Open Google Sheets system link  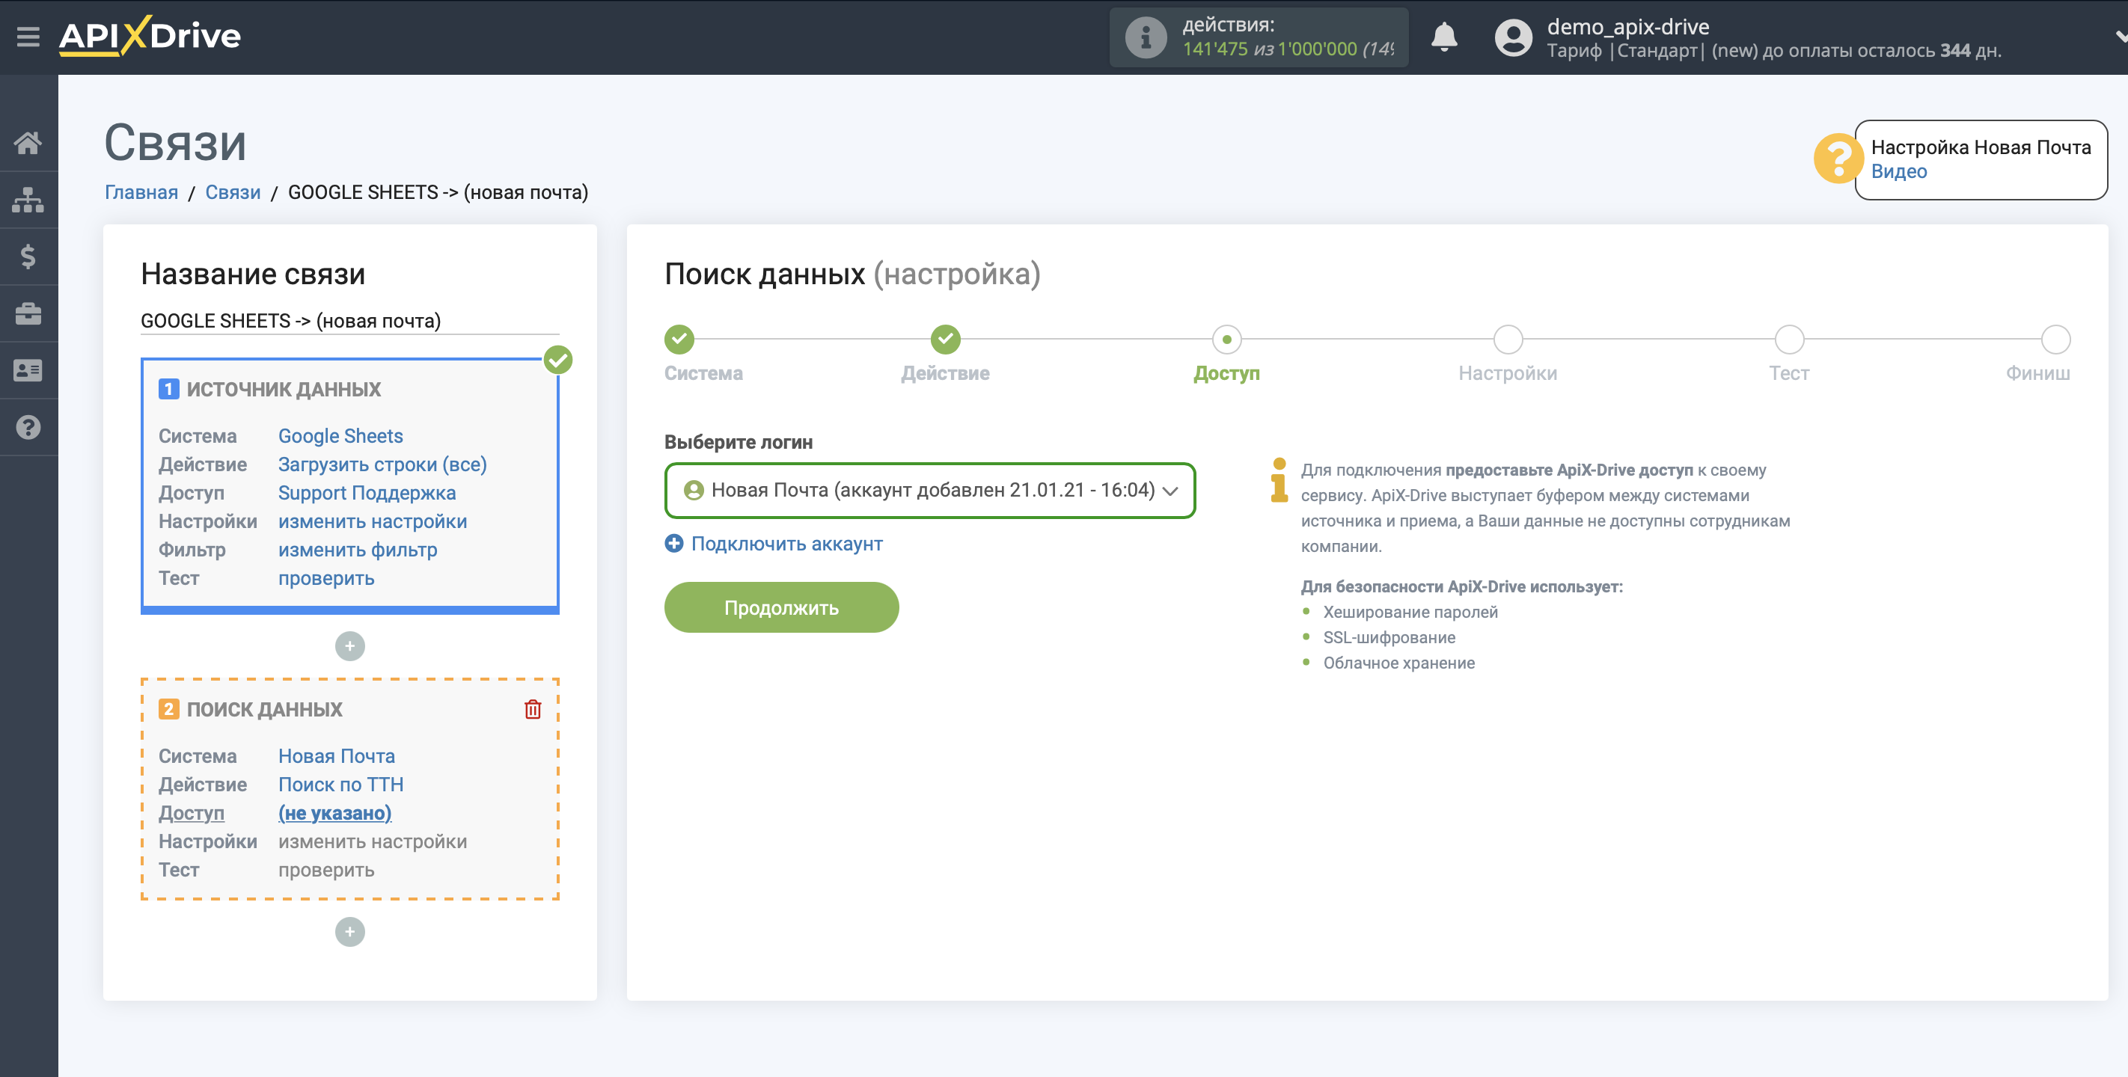tap(340, 435)
